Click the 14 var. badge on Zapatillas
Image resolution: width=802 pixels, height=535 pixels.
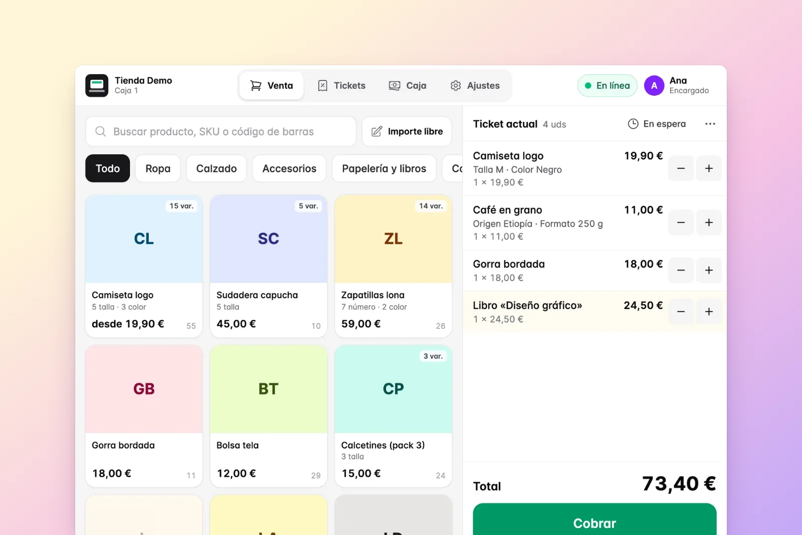[431, 206]
